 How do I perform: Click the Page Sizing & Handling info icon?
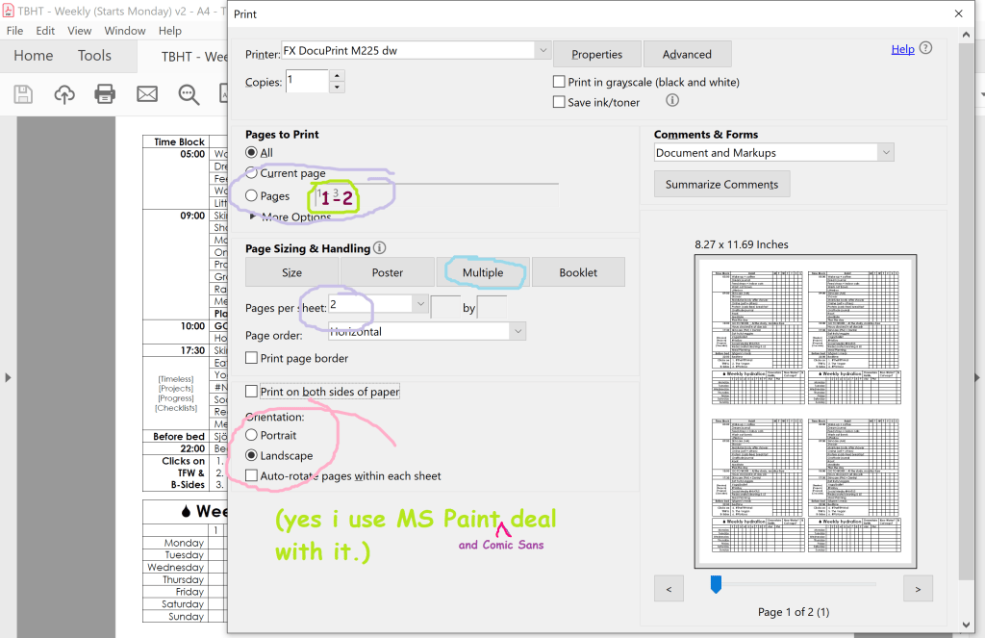tap(379, 247)
